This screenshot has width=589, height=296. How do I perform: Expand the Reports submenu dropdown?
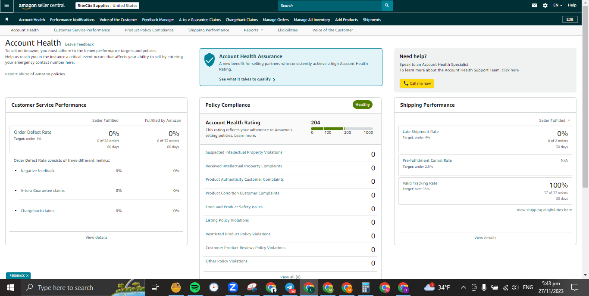pos(254,30)
